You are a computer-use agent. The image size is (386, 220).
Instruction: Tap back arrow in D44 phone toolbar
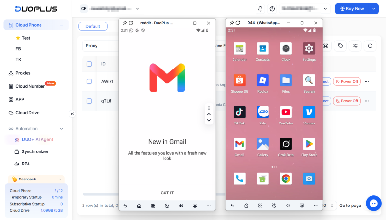click(233, 206)
